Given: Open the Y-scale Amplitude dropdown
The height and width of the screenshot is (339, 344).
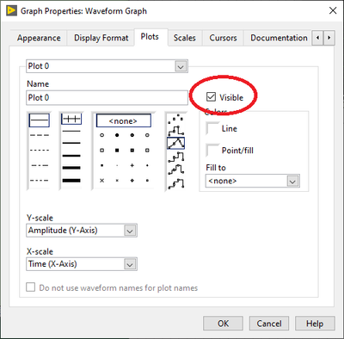Looking at the screenshot, I should coord(82,231).
